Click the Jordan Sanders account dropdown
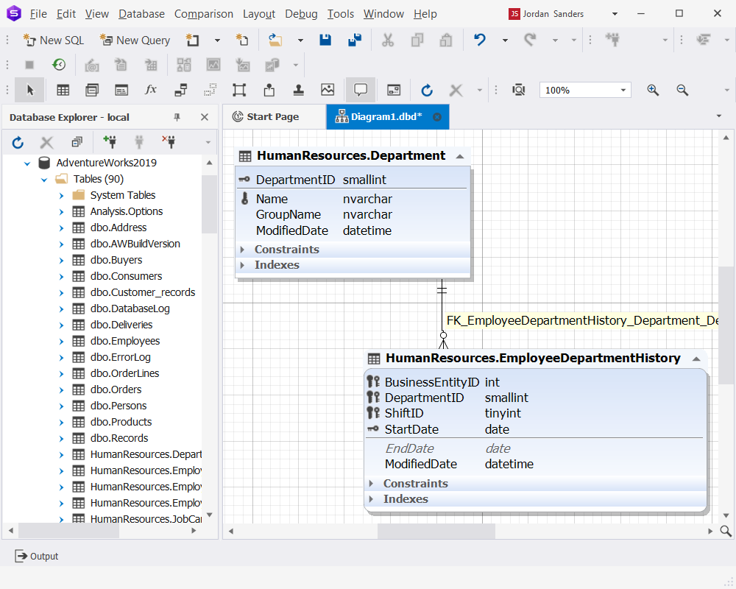This screenshot has height=589, width=736. click(615, 14)
